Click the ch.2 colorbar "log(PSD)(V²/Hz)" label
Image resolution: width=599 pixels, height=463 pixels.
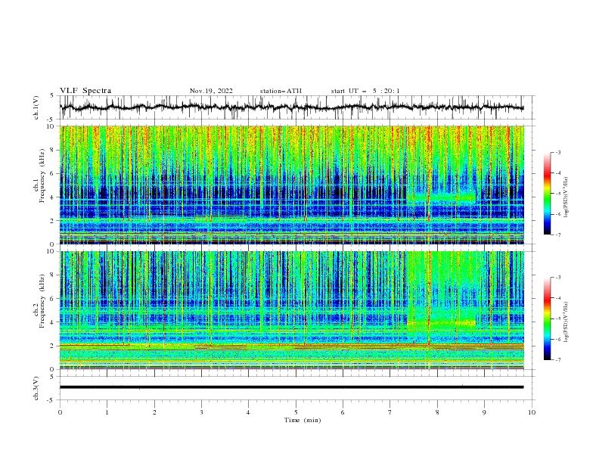[566, 322]
